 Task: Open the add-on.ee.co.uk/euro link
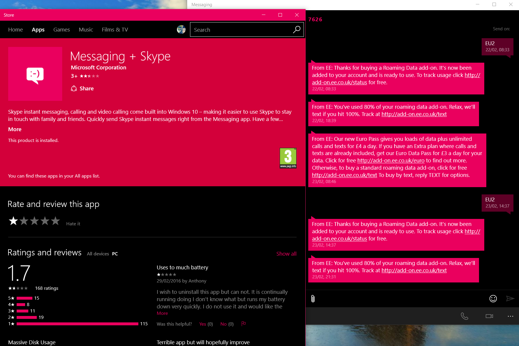point(391,160)
